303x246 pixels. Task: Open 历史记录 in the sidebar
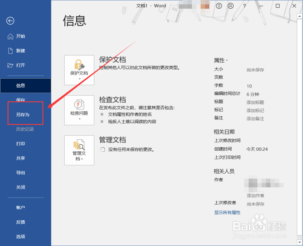(x=25, y=129)
